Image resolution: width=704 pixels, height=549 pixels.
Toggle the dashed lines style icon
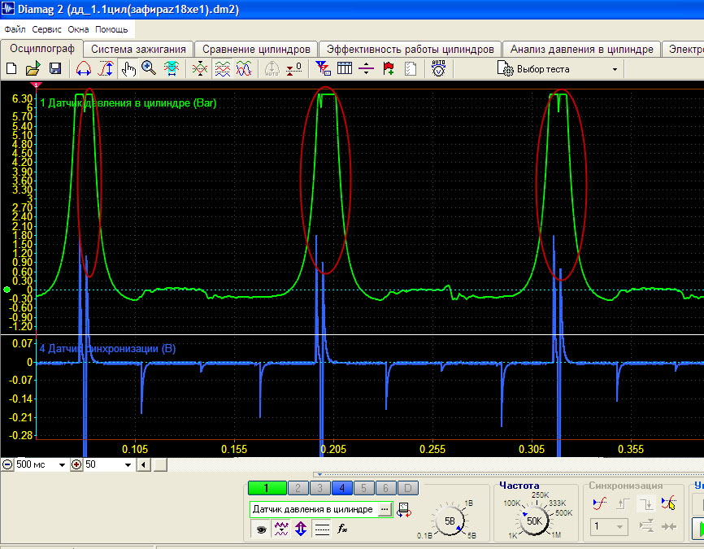[322, 529]
